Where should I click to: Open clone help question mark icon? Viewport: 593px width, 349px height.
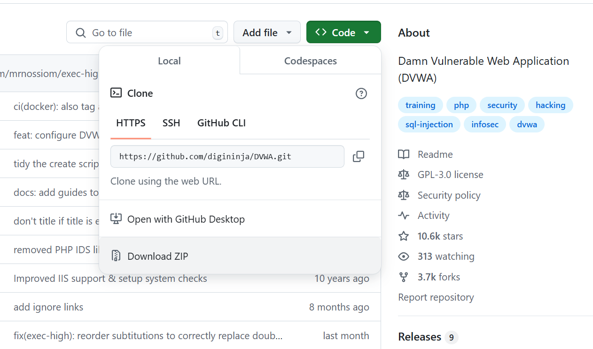tap(361, 93)
